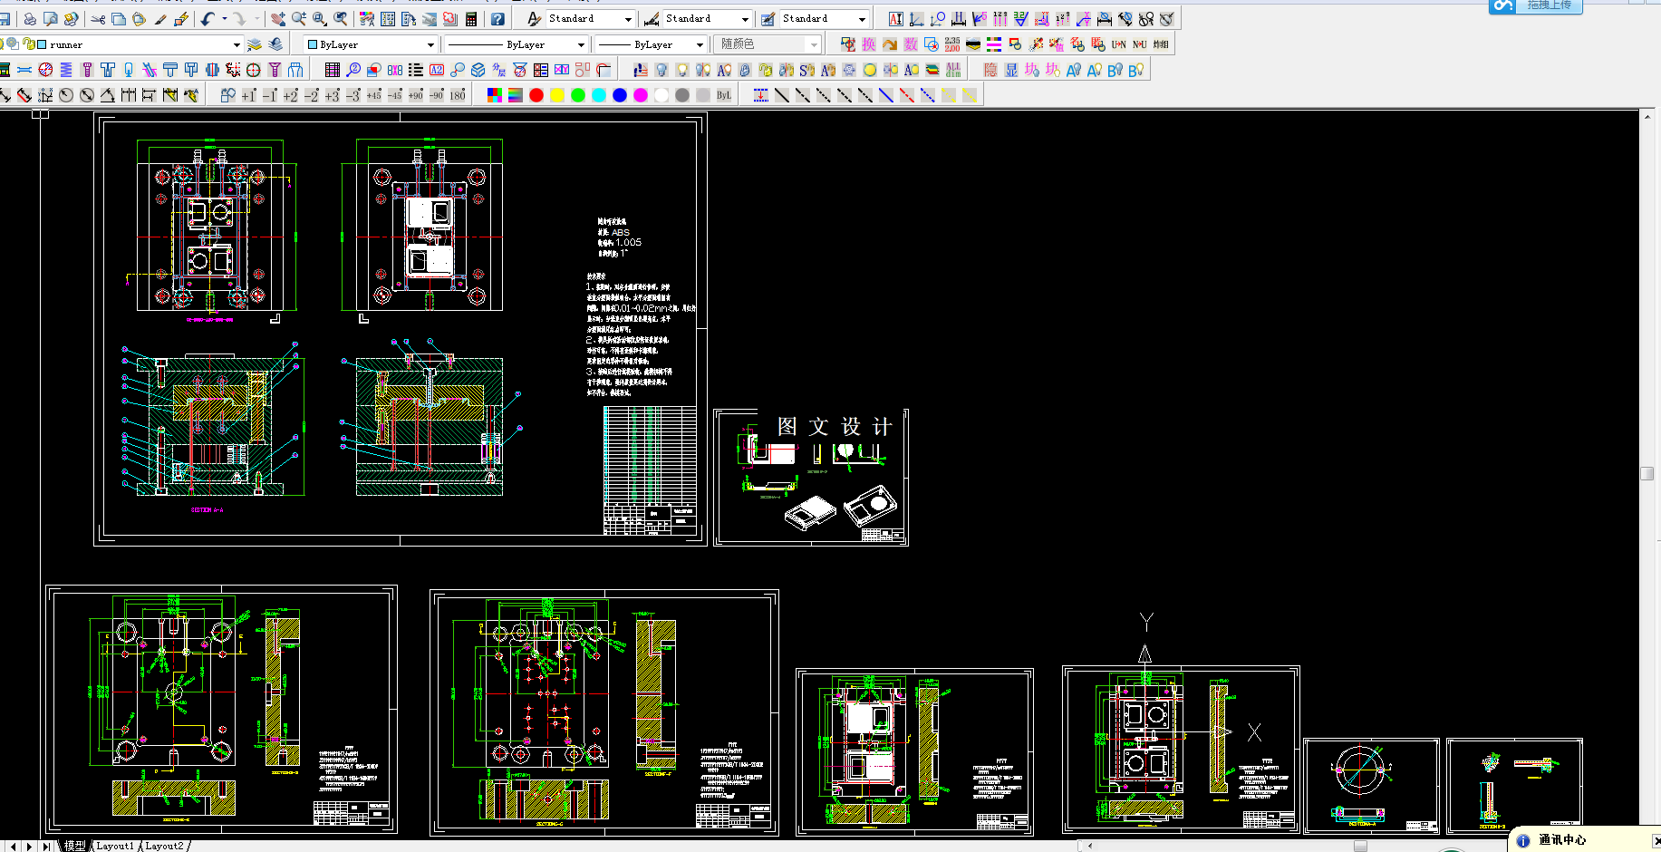
Task: Switch to the Layout2 tab
Action: coord(164,846)
